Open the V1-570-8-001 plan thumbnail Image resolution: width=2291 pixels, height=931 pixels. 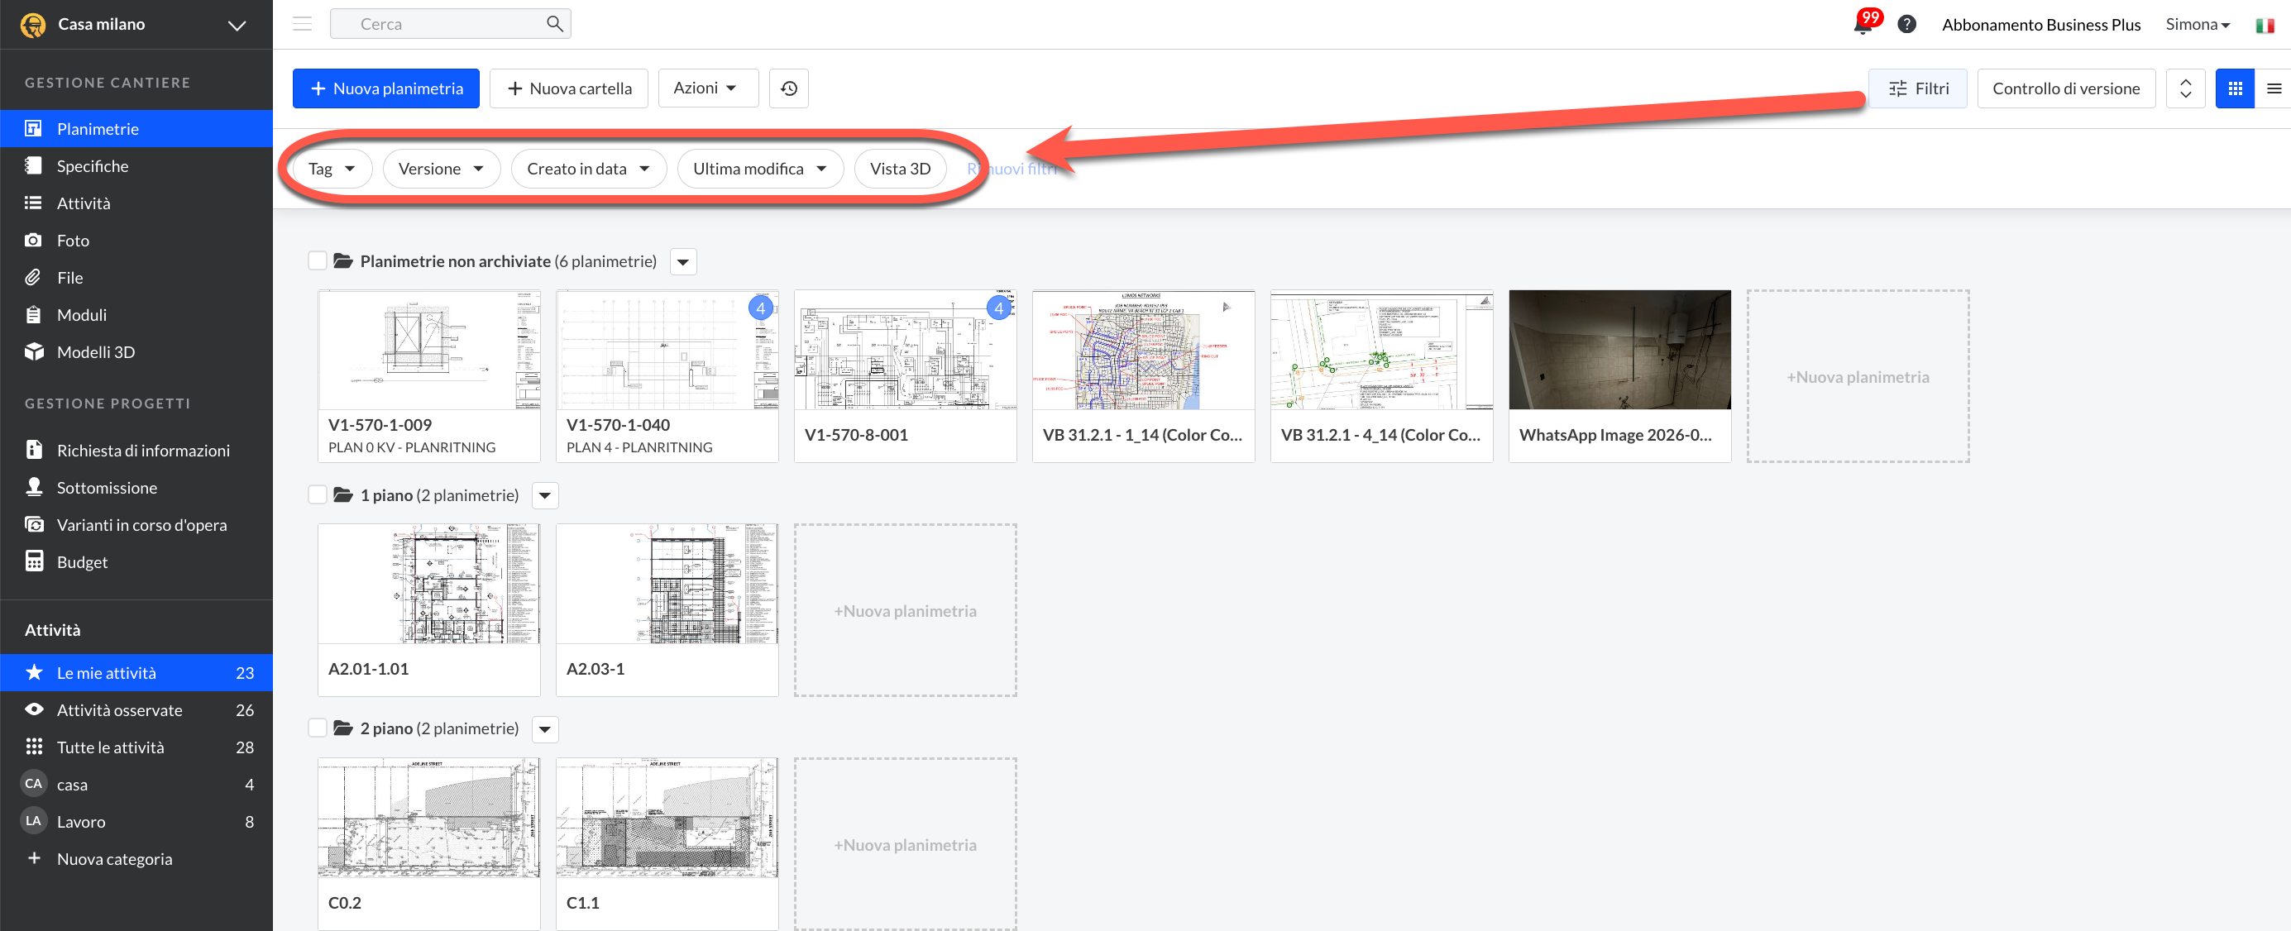tap(905, 351)
